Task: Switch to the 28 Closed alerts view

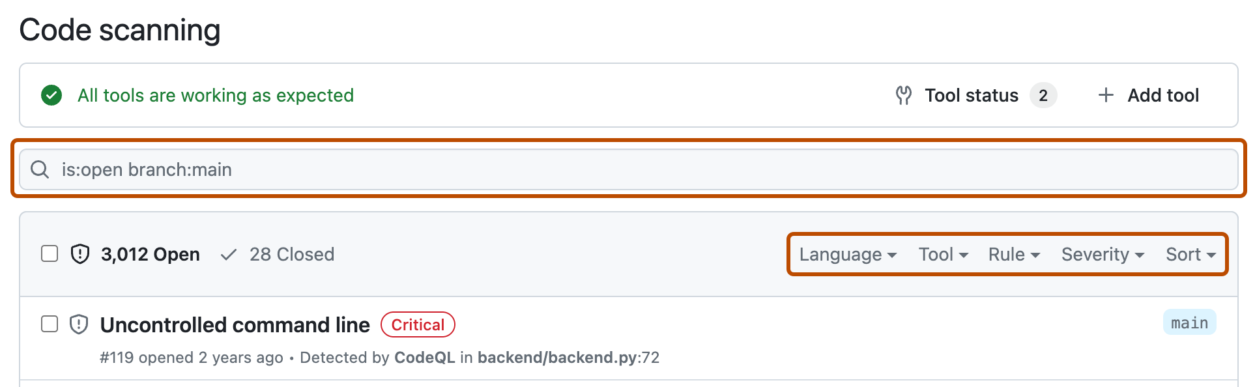Action: [x=292, y=254]
